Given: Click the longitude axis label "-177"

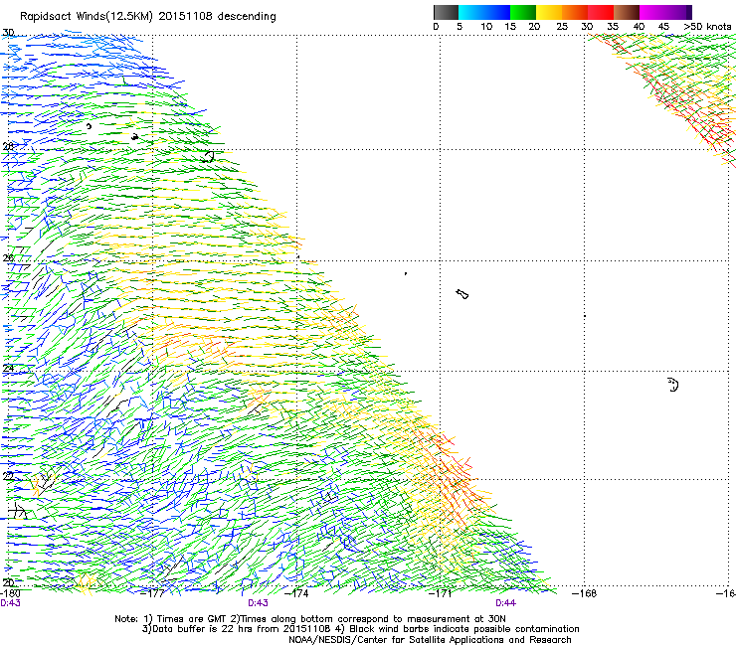Looking at the screenshot, I should click(153, 593).
